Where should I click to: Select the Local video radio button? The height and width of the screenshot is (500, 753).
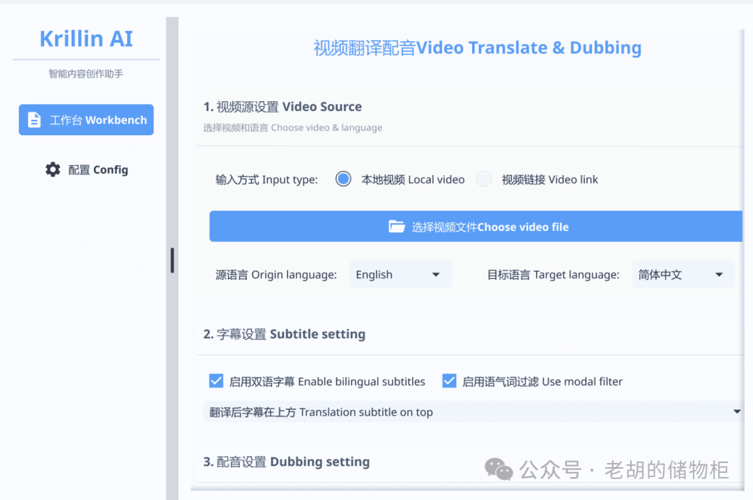pyautogui.click(x=343, y=179)
